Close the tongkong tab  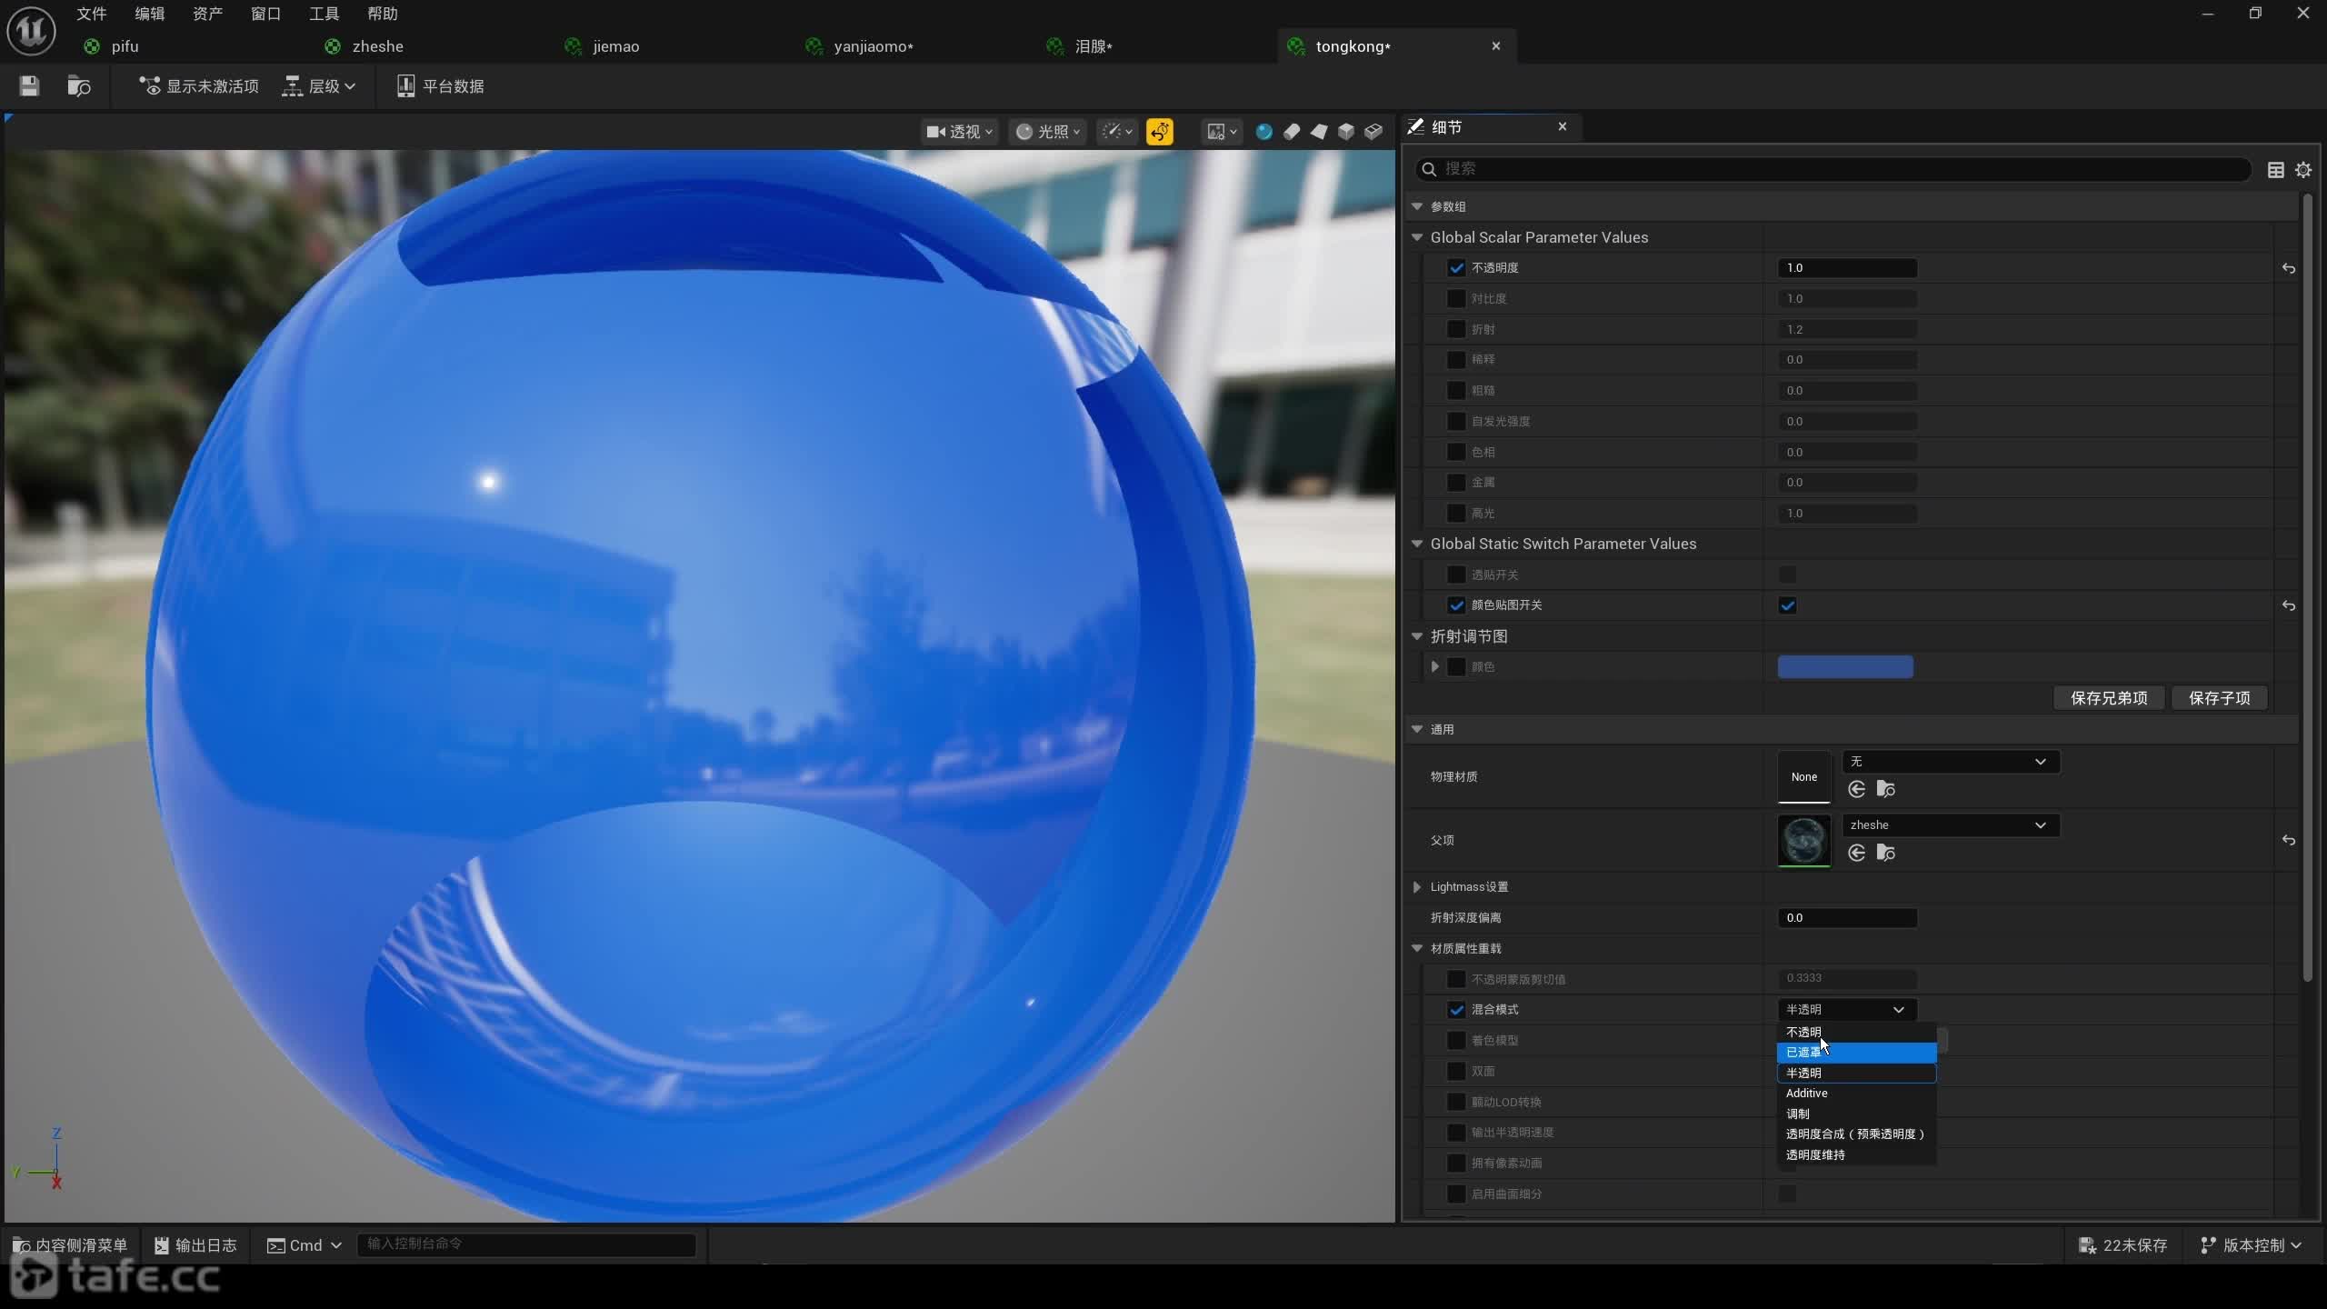[x=1496, y=46]
